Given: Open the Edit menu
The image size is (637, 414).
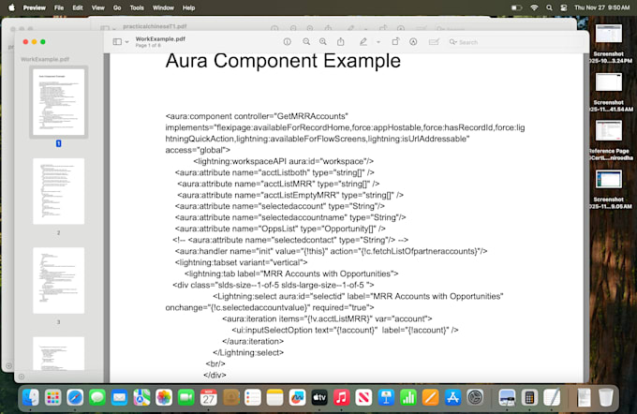Looking at the screenshot, I should pos(78,7).
